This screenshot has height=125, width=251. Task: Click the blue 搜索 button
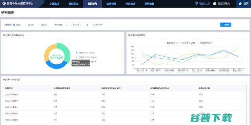pos(226,25)
